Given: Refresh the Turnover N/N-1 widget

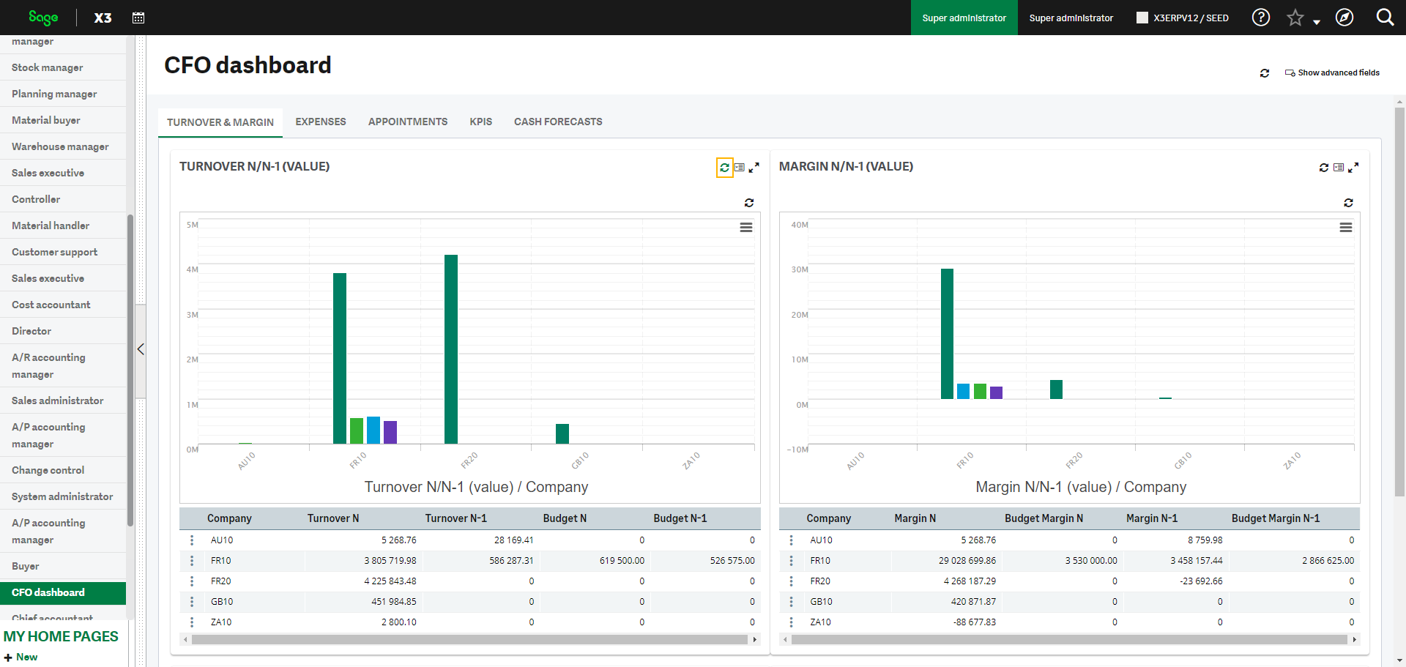Looking at the screenshot, I should [x=724, y=168].
